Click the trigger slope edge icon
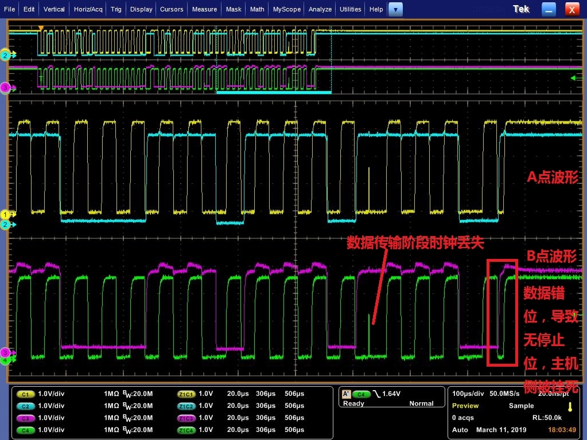The image size is (587, 440). [x=376, y=394]
